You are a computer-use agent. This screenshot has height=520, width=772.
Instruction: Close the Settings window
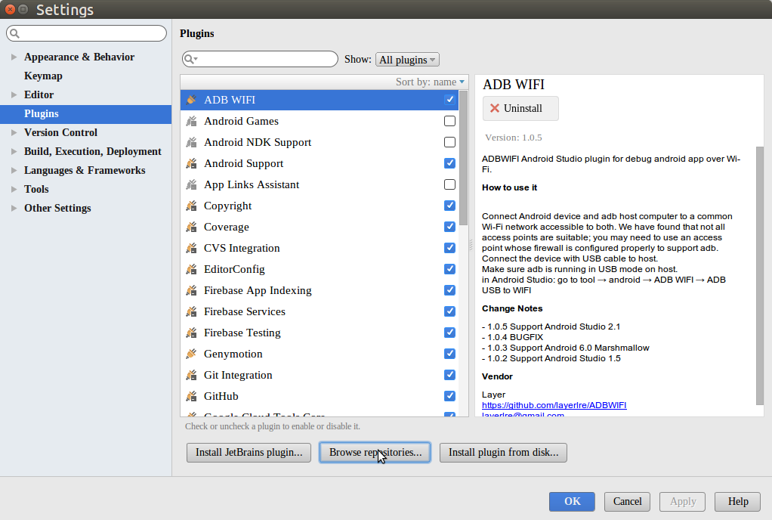coord(10,9)
